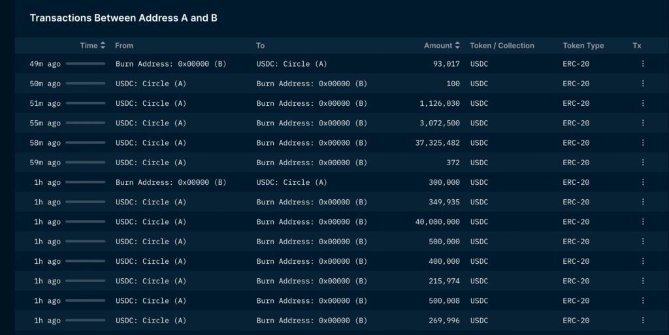Image resolution: width=669 pixels, height=335 pixels.
Task: Click the '49m ago' timestamp
Action: 45,64
